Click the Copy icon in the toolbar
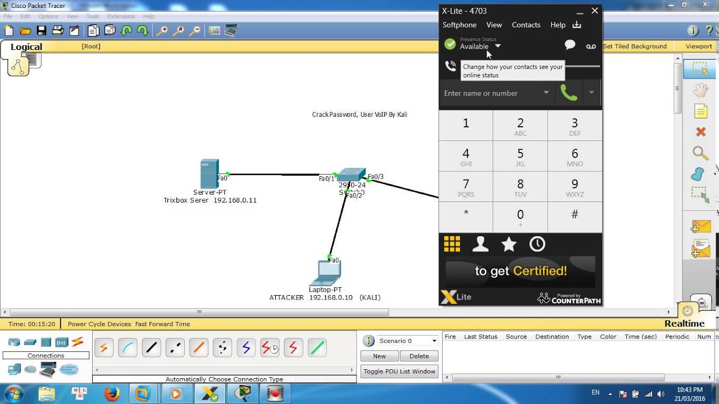 pyautogui.click(x=93, y=31)
